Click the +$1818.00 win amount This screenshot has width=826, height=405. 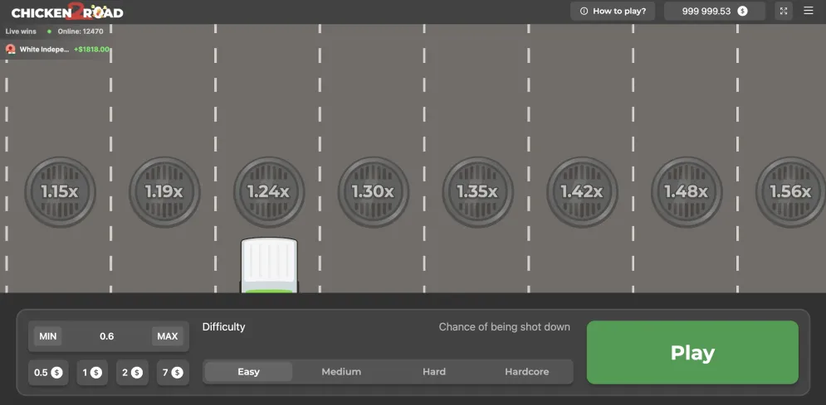[91, 50]
